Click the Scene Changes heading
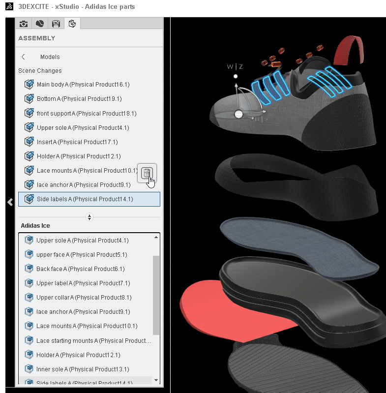The height and width of the screenshot is (393, 386). coord(40,71)
